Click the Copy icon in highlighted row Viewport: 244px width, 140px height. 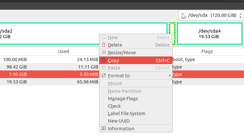104,60
